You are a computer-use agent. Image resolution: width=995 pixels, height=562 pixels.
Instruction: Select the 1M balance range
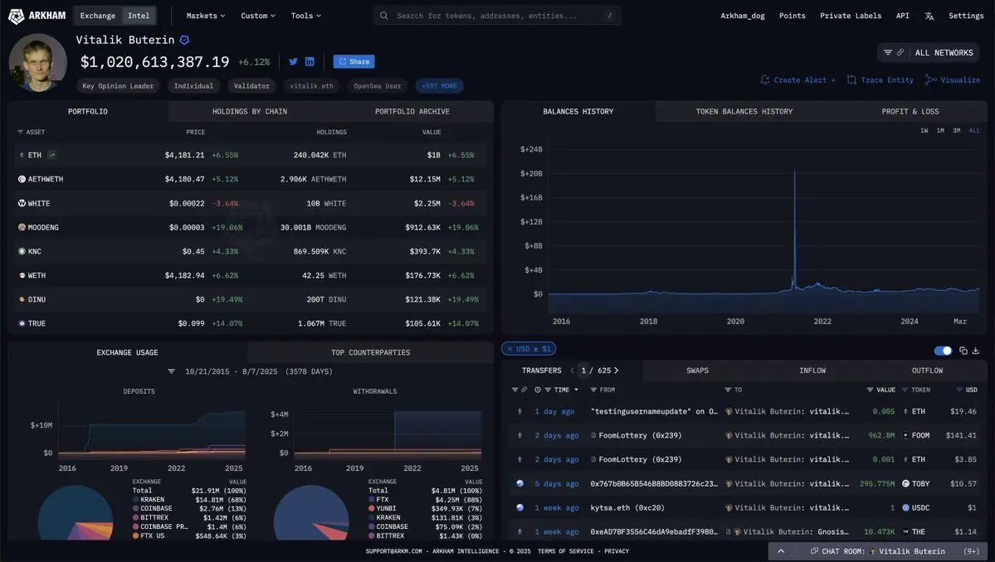point(940,130)
